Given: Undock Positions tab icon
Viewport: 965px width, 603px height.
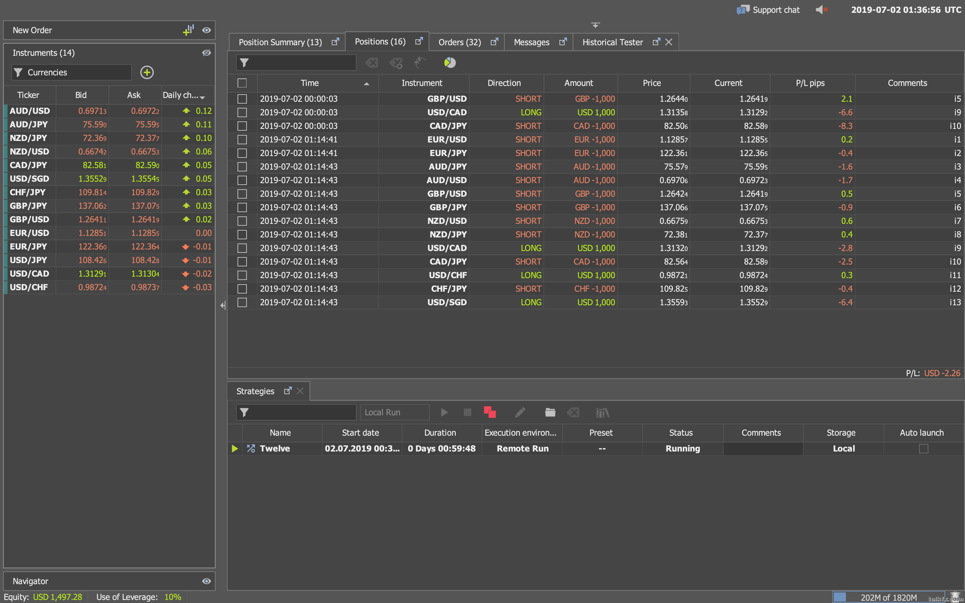Looking at the screenshot, I should (x=419, y=41).
